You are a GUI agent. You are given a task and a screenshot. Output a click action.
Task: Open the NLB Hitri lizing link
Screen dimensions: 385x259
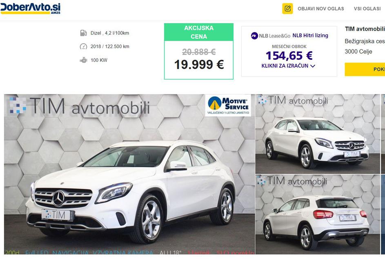[x=310, y=35]
